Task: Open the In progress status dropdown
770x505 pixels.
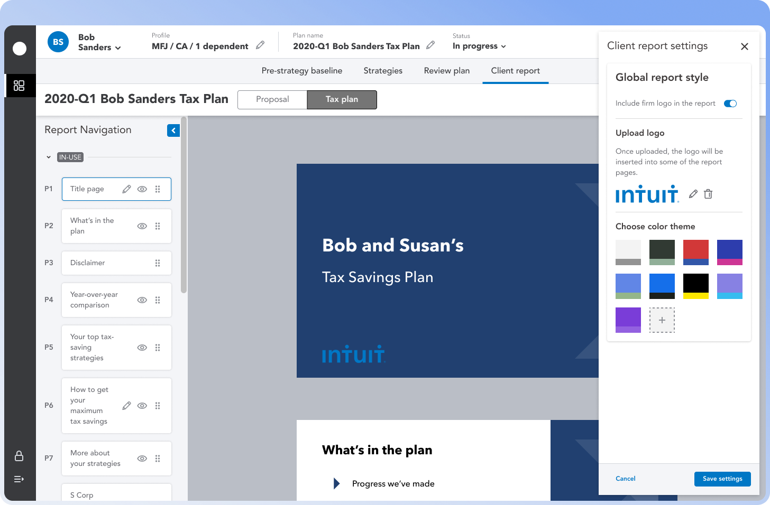Action: point(479,46)
